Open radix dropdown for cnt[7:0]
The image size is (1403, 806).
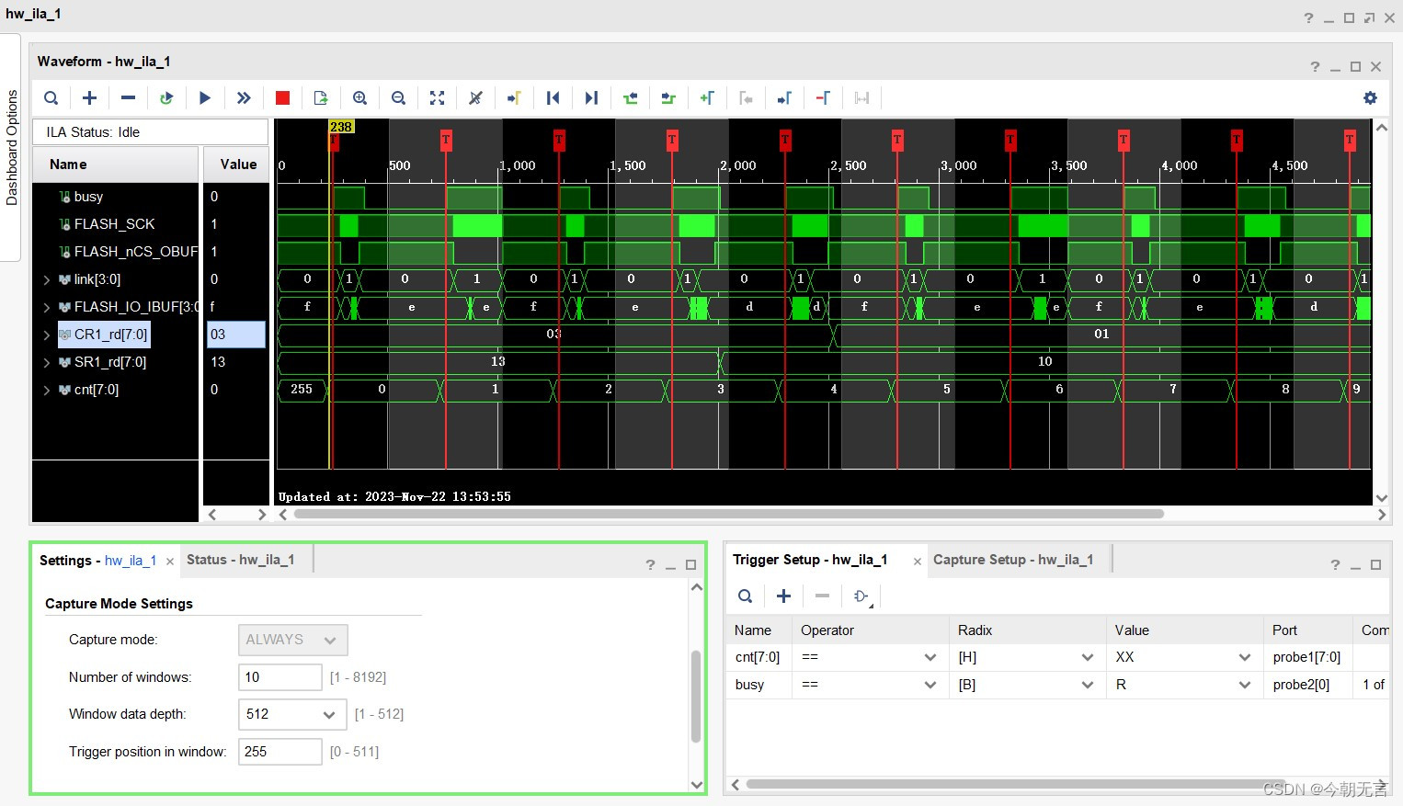click(x=1088, y=657)
